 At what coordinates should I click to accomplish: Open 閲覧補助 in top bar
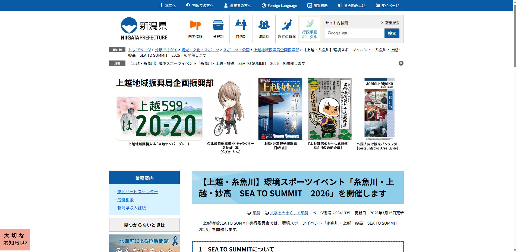coord(317,5)
